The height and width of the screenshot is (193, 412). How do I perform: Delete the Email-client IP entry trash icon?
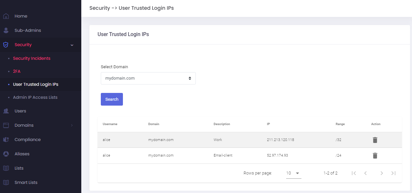point(375,156)
